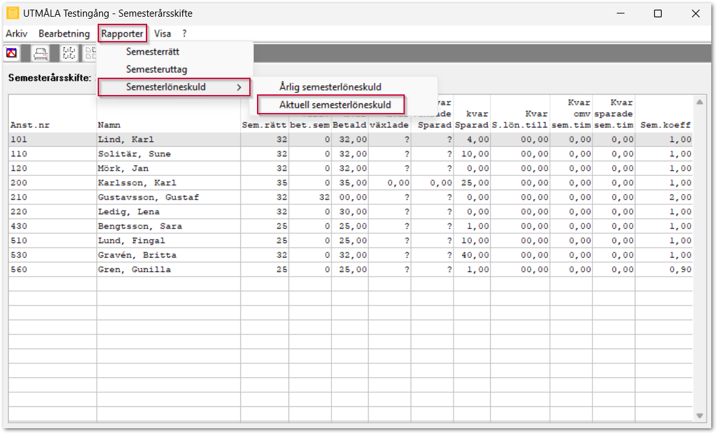Click the yellow app icon in title bar
This screenshot has width=717, height=434.
tap(13, 13)
